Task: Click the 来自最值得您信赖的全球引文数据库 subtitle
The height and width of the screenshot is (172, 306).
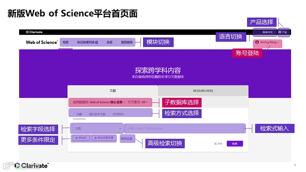Action: [158, 77]
